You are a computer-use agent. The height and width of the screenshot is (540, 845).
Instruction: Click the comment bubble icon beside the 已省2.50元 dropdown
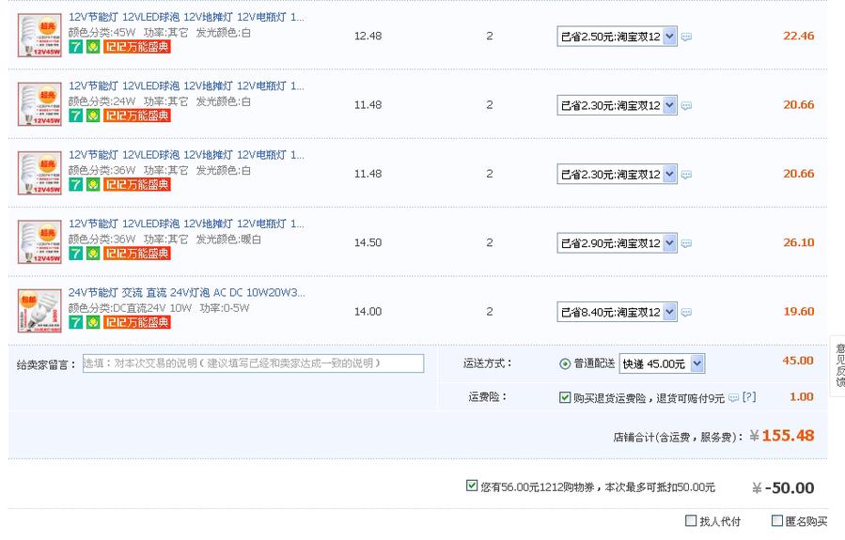pyautogui.click(x=687, y=37)
